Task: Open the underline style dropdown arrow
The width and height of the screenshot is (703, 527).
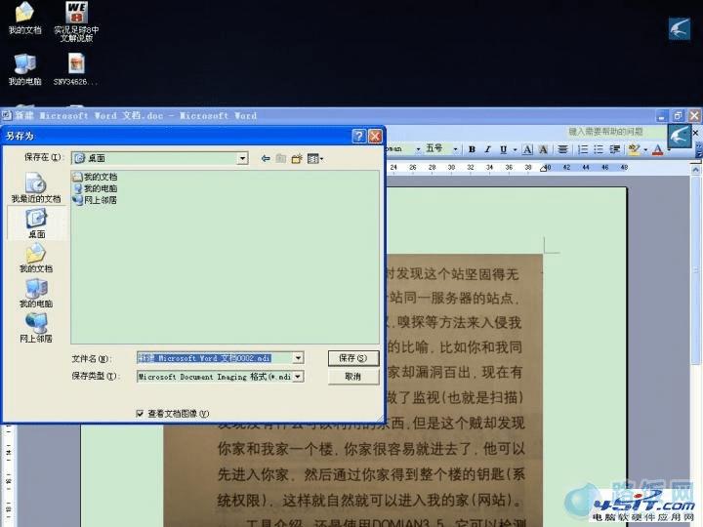Action: (515, 149)
